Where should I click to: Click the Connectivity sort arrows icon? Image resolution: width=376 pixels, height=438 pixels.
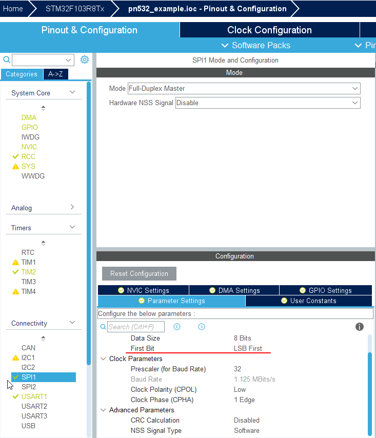pos(43,339)
